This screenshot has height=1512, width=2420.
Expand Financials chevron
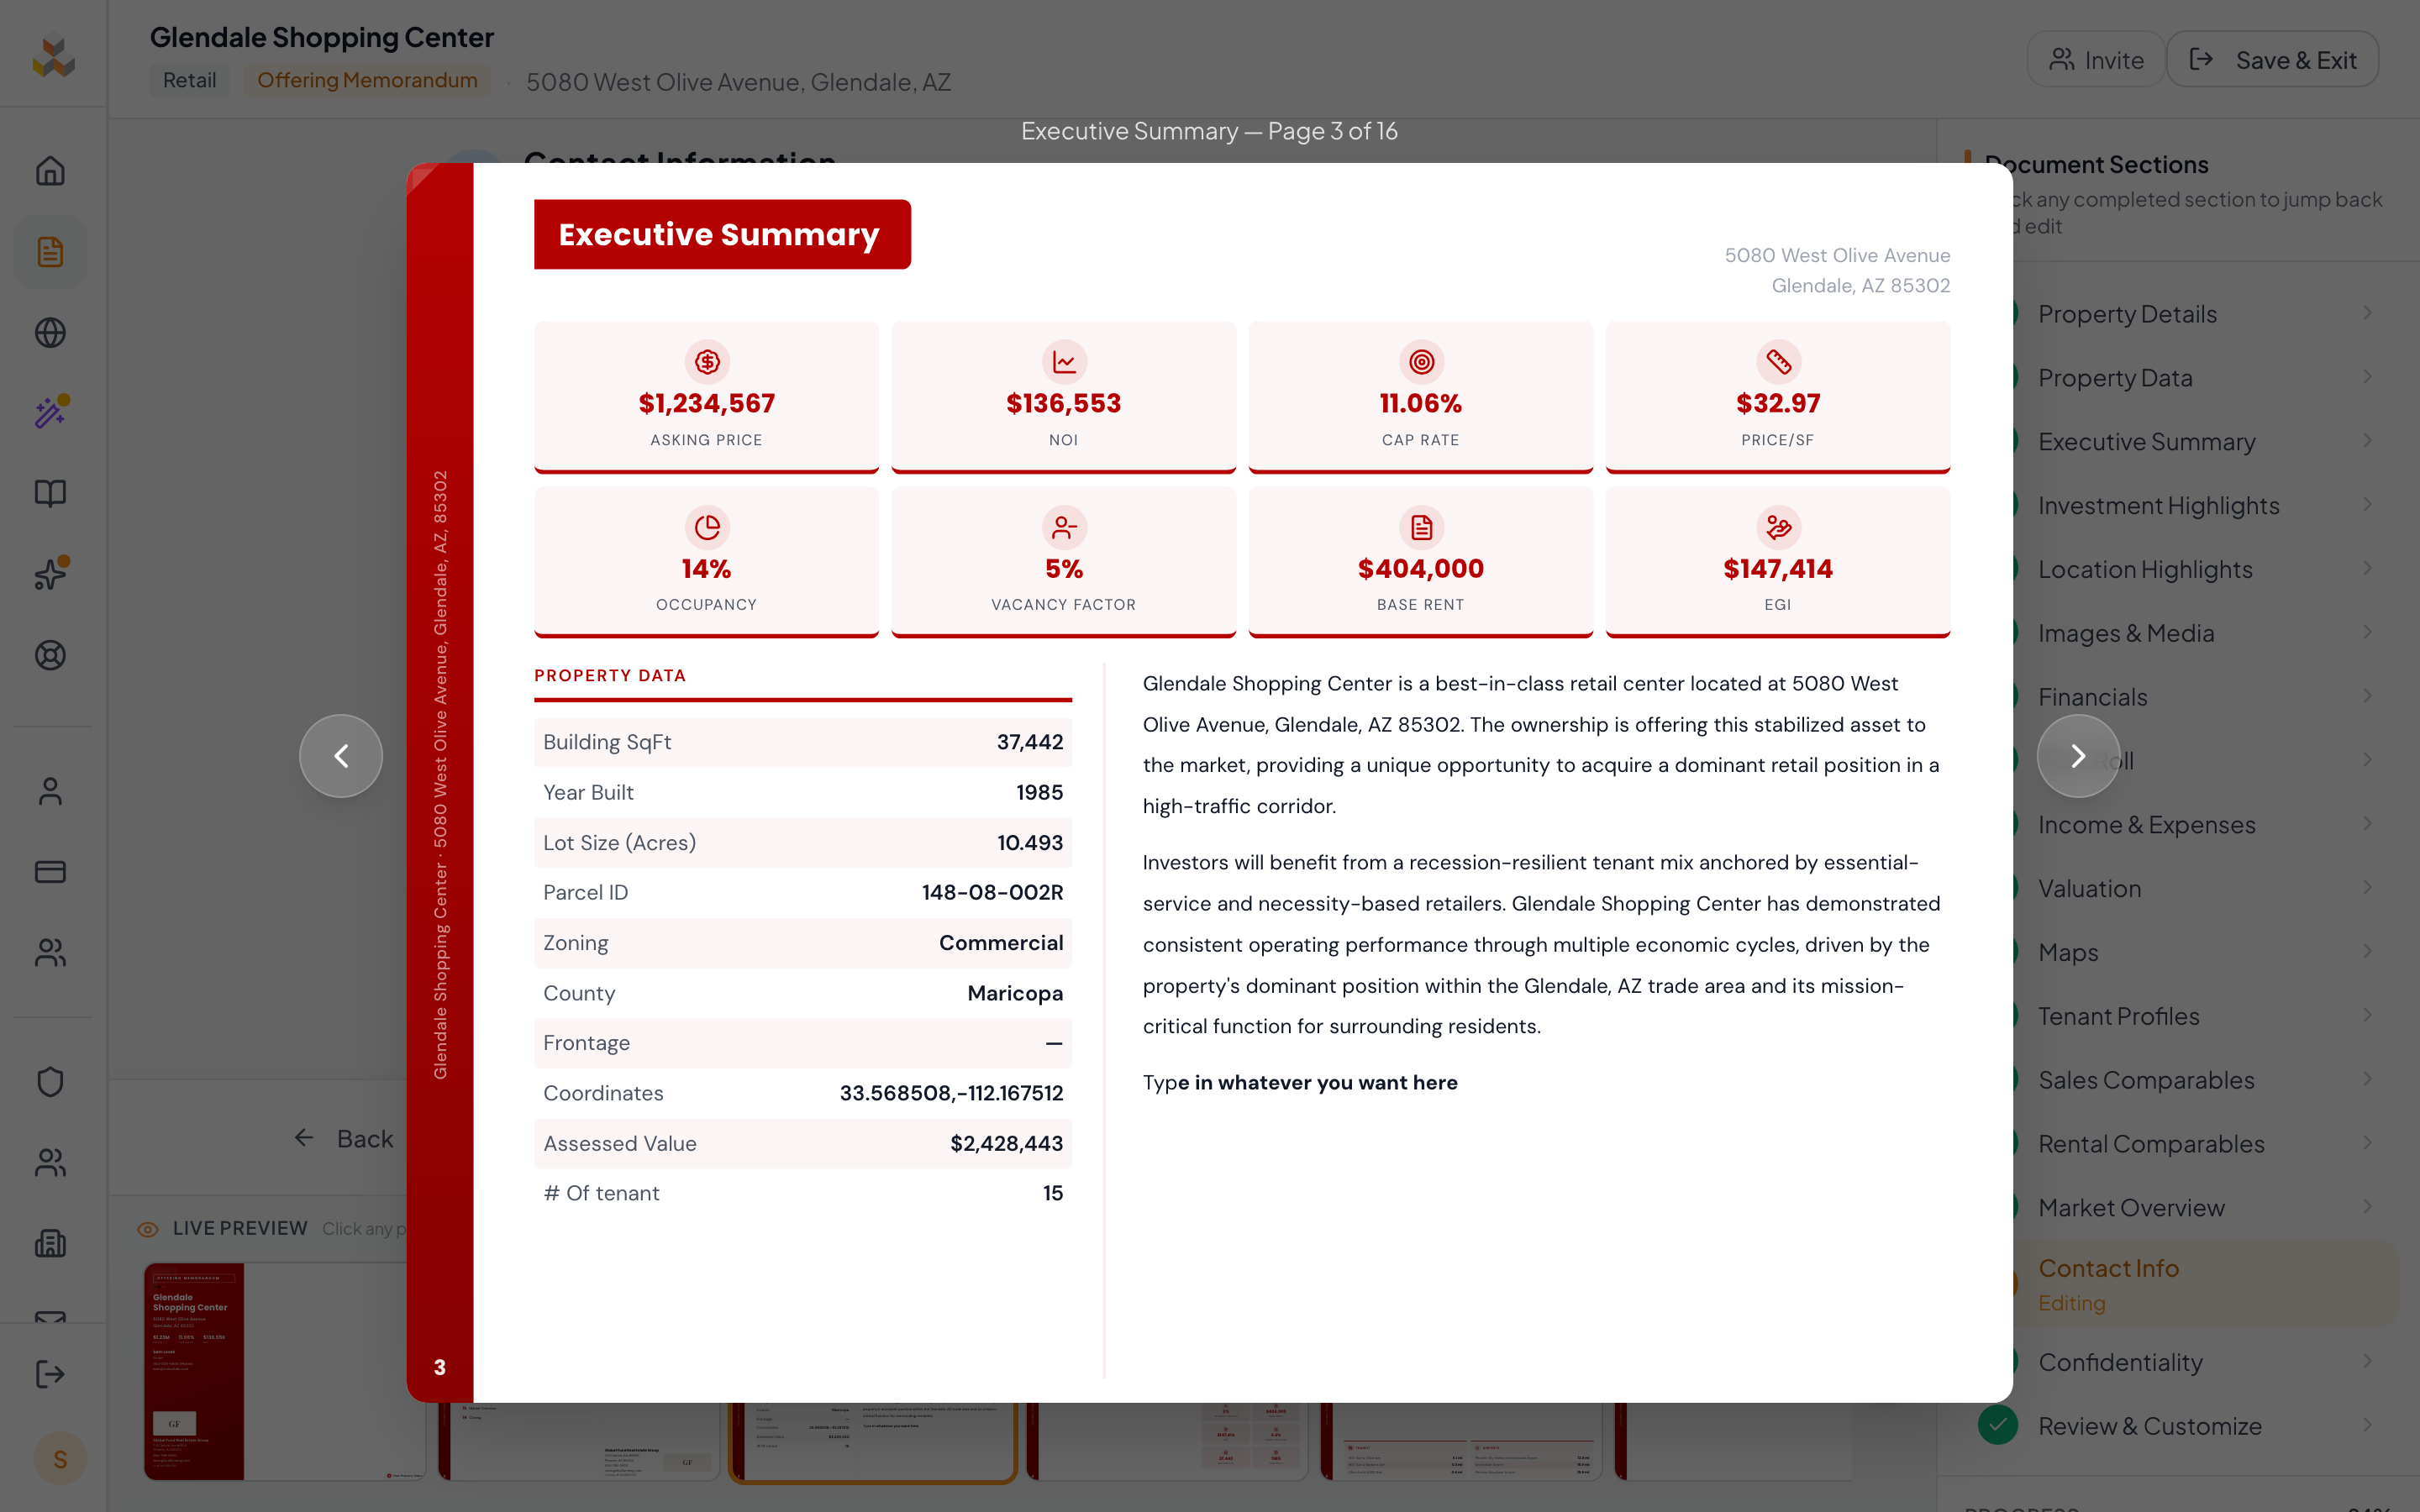(x=2367, y=696)
